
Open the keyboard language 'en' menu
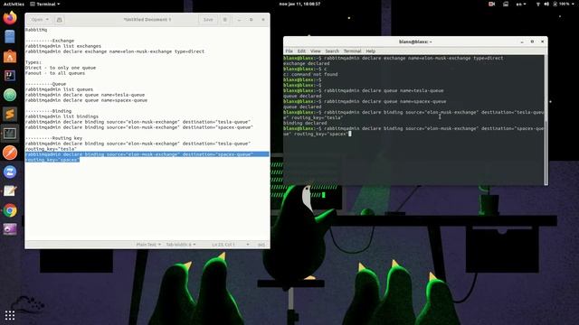click(x=521, y=4)
